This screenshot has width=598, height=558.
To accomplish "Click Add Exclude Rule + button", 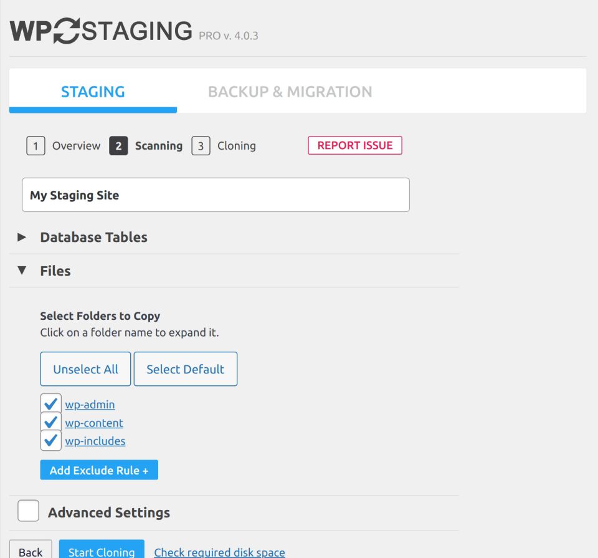I will coord(99,470).
